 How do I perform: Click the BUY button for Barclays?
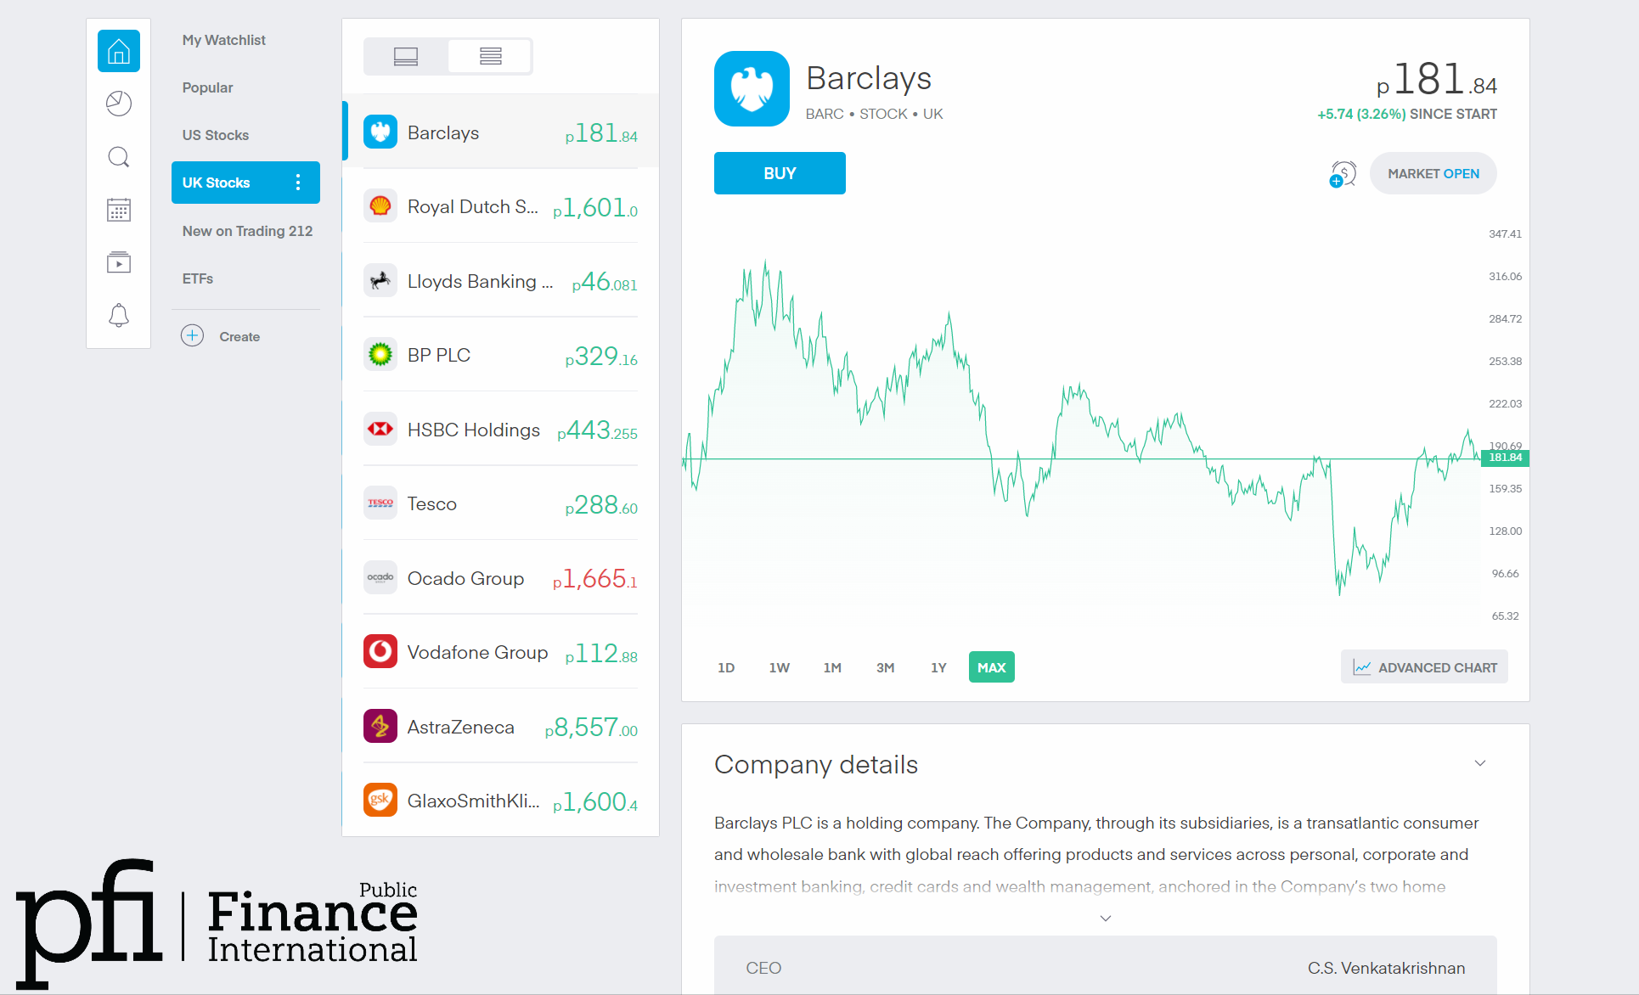pos(779,172)
